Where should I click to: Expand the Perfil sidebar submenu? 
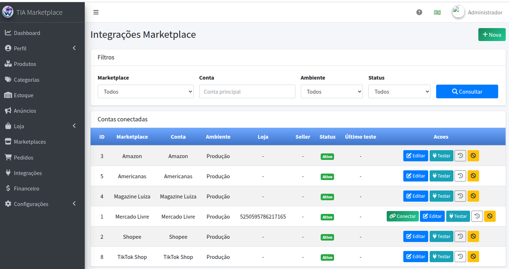pyautogui.click(x=42, y=48)
